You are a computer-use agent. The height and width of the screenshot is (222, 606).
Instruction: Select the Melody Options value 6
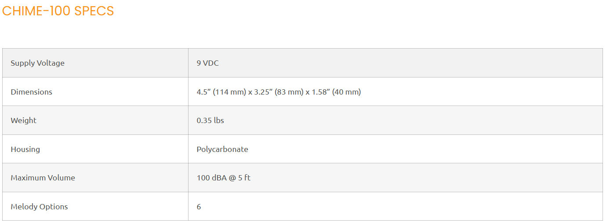199,207
